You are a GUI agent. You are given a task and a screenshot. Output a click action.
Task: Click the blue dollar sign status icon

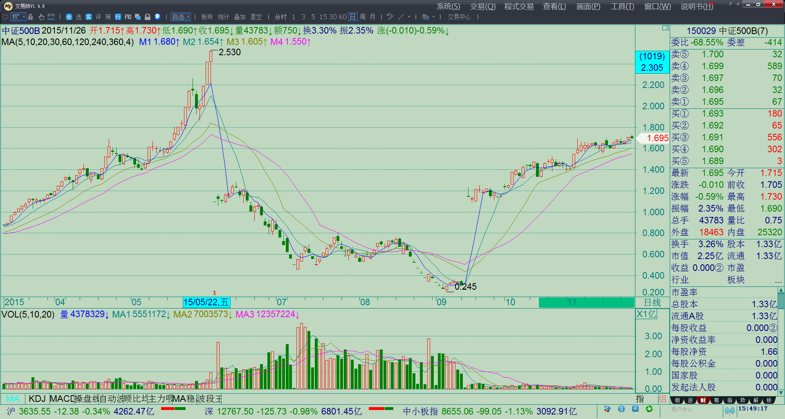coord(621,409)
